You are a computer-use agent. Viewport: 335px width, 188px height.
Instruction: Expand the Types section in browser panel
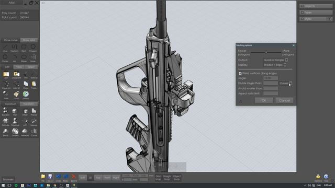316,13
